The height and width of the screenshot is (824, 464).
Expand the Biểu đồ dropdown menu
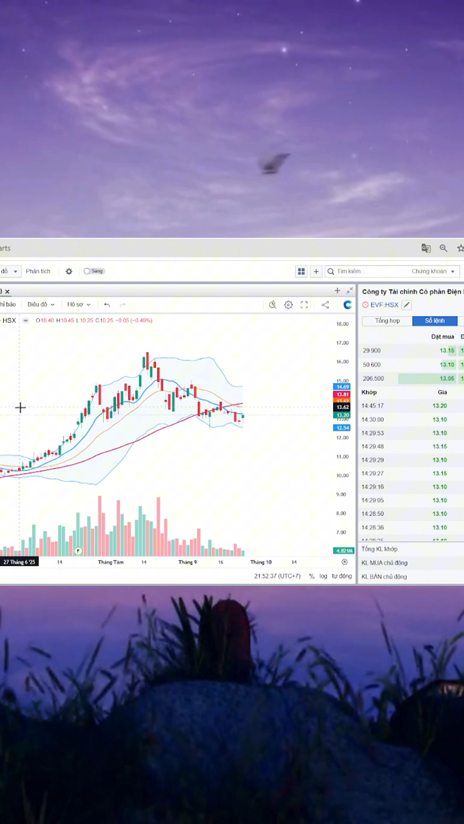pyautogui.click(x=41, y=304)
